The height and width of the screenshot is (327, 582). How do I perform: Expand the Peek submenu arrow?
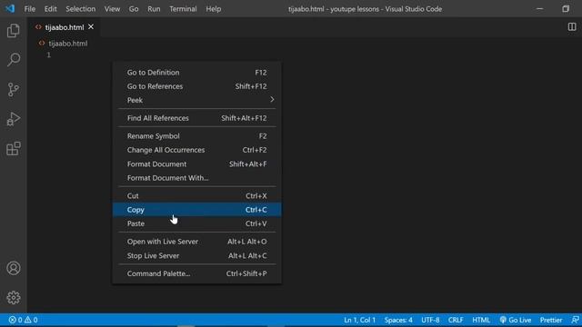pos(272,100)
